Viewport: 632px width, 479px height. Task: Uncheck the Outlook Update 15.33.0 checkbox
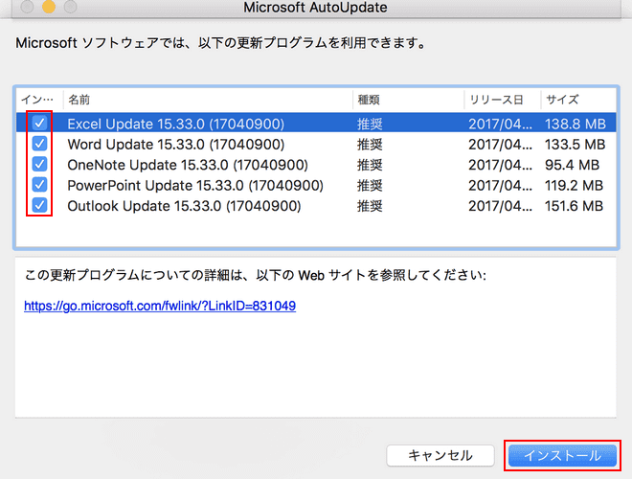click(39, 205)
